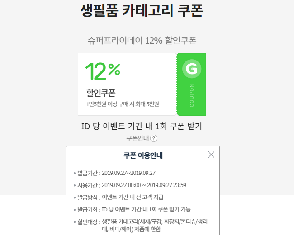Click the 00:00 ~ 23:59 usage period value
Viewport: 294px width, 235px height.
pos(144,185)
